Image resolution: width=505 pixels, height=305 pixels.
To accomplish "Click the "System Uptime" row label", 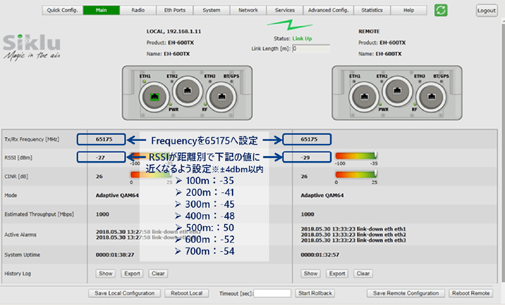I will point(22,255).
